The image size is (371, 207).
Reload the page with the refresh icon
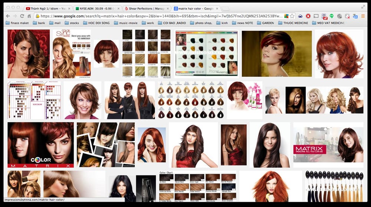click(x=22, y=16)
